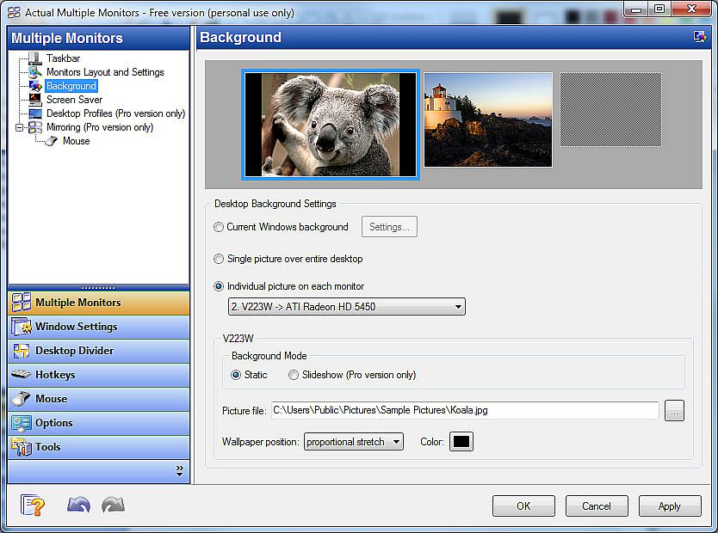Click the black background color swatch
The height and width of the screenshot is (533, 718).
tap(461, 442)
